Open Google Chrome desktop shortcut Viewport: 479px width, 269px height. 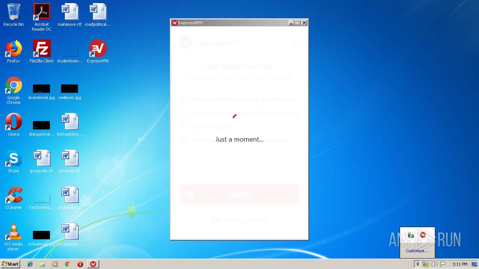tap(13, 90)
